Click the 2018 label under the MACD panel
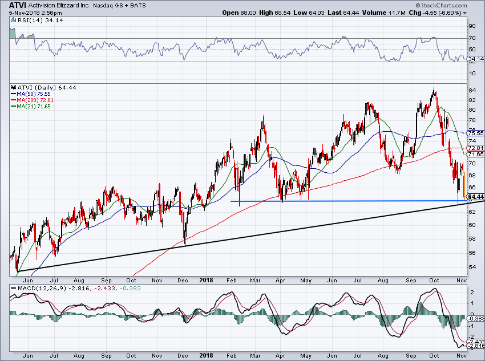This screenshot has height=361, width=485. [x=206, y=355]
